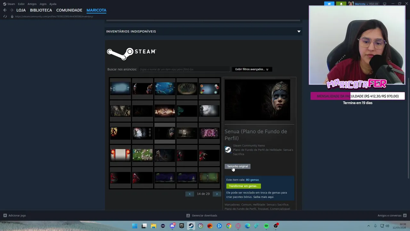Open the MARICOTA profile tab
Screen dimensions: 410x231
(96, 10)
